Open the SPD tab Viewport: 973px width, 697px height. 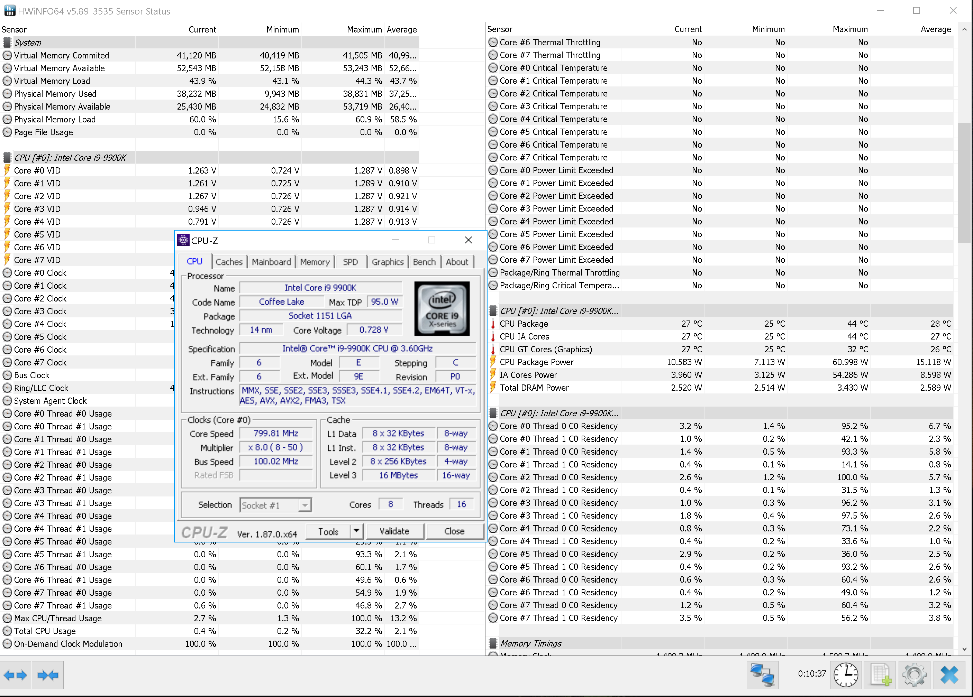(x=350, y=261)
